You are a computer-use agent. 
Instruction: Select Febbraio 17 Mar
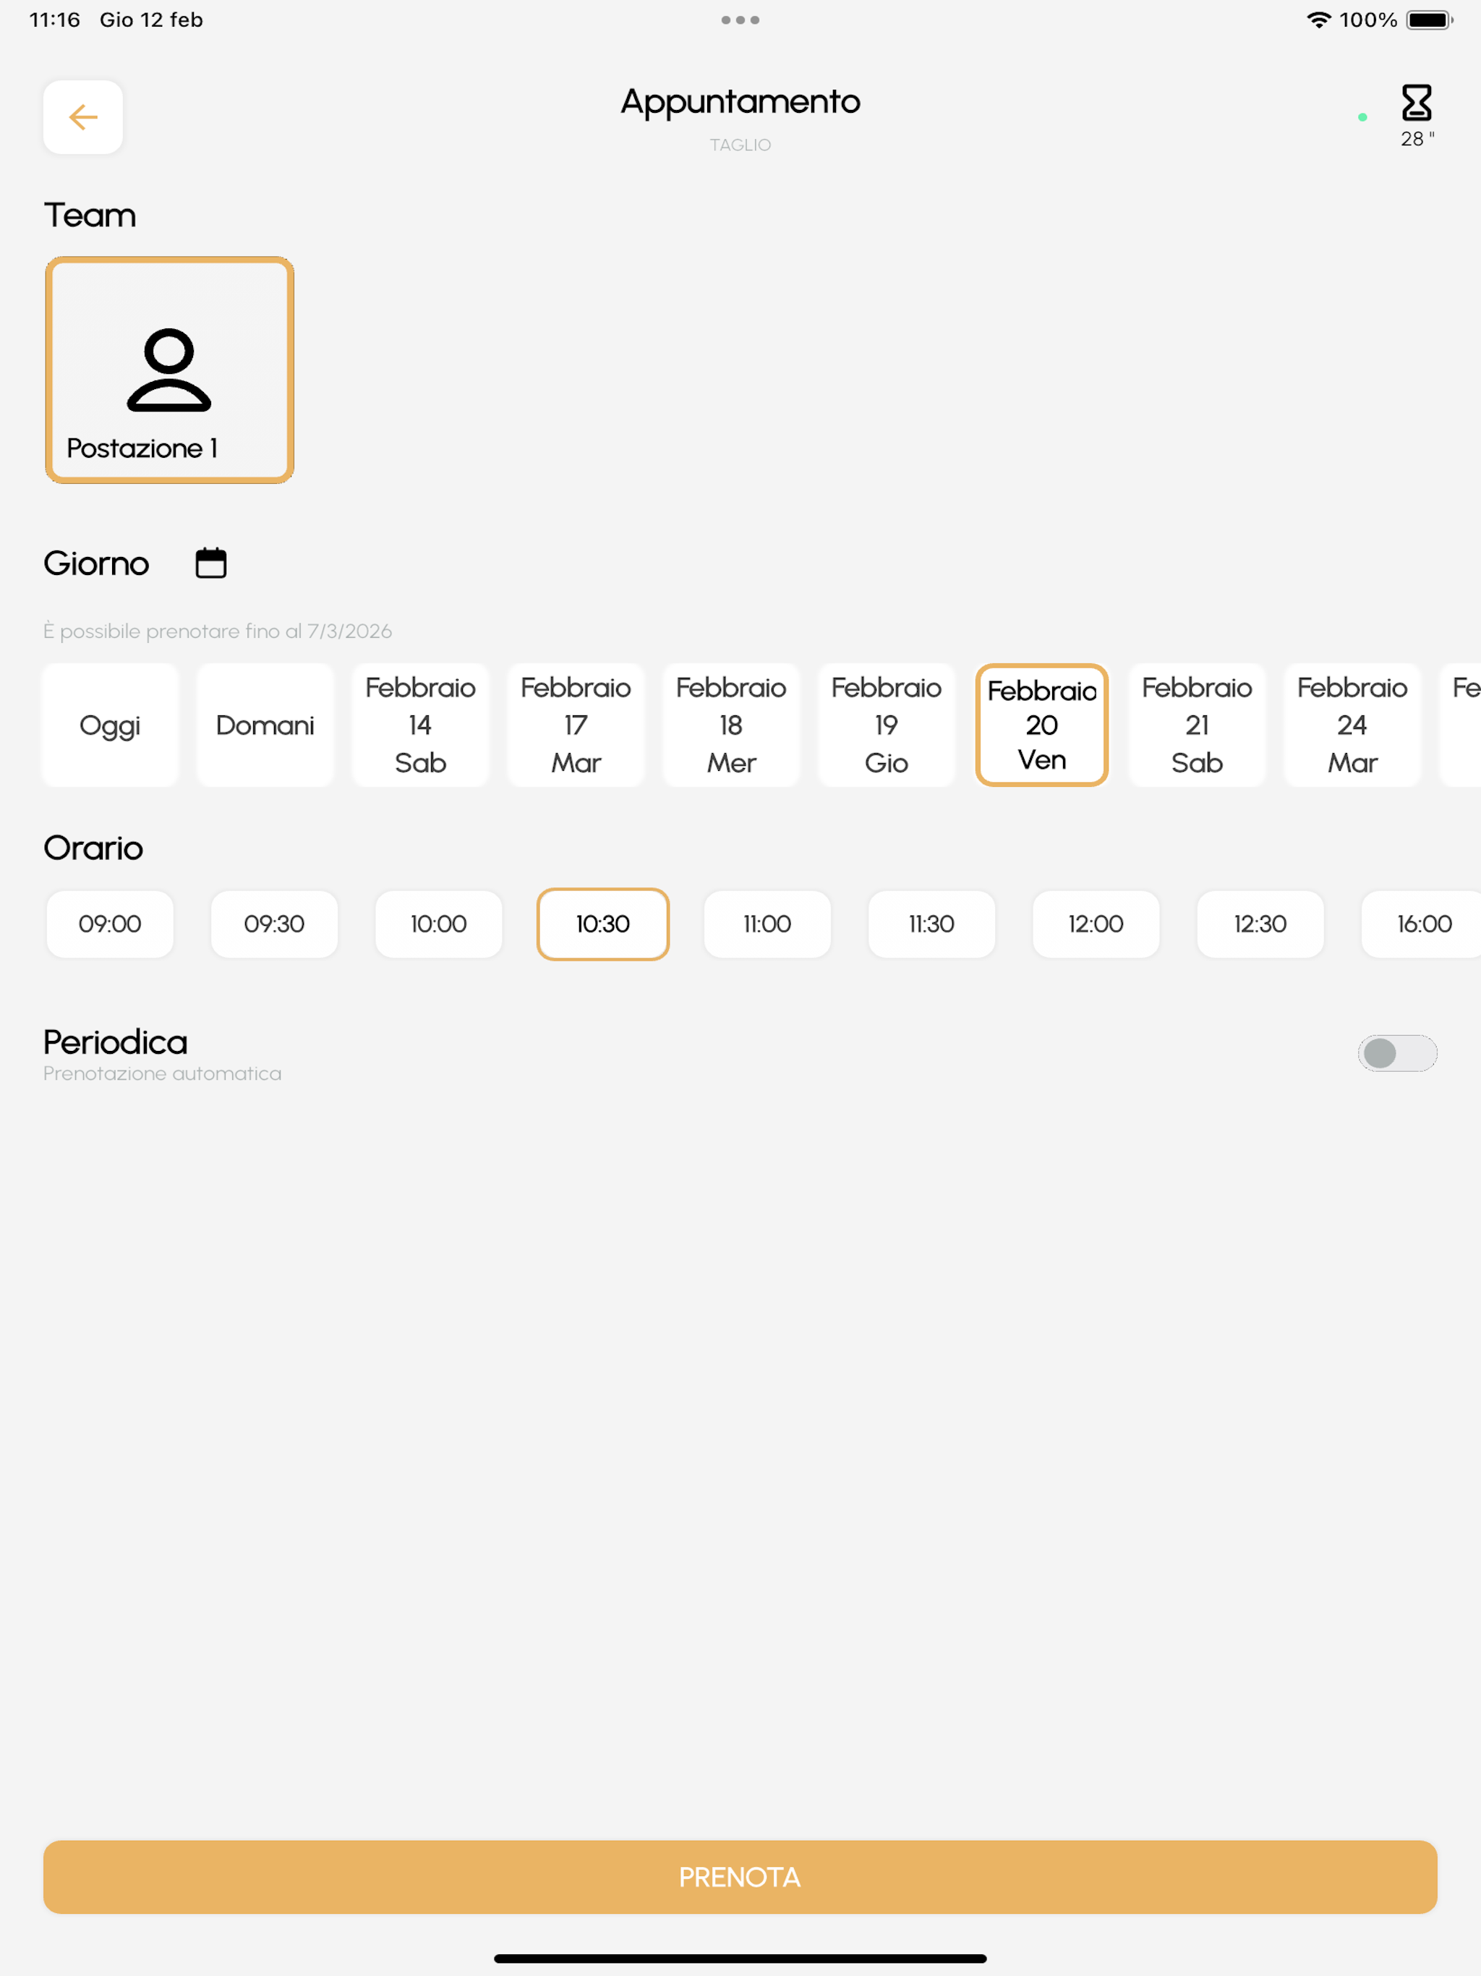click(576, 725)
